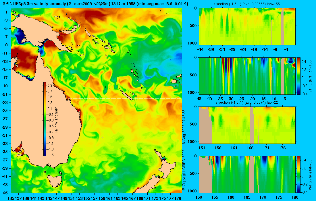This screenshot has width=316, height=201.
Task: Click longitude label 145 on the map axis
Action: [49, 198]
